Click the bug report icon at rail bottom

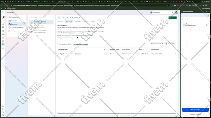3,115
